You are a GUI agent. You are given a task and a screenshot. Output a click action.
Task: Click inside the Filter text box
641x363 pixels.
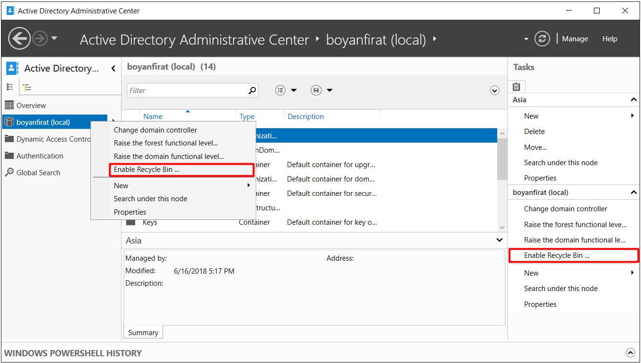[x=188, y=90]
